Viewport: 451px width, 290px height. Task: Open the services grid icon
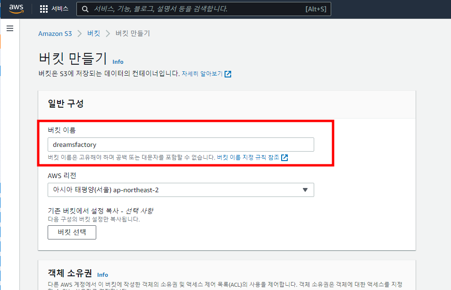coord(44,9)
